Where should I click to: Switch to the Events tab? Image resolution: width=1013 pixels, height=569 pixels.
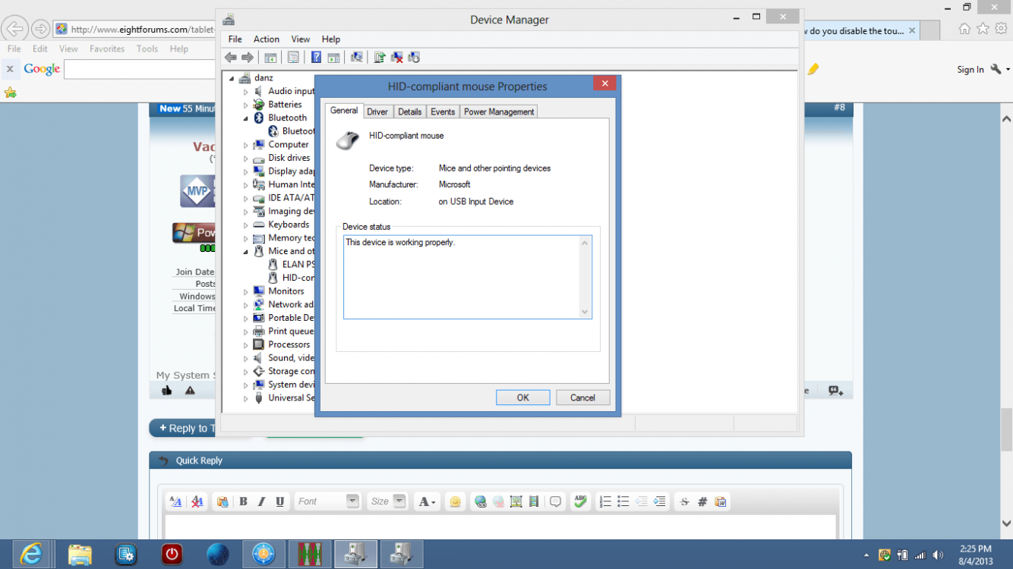point(443,112)
